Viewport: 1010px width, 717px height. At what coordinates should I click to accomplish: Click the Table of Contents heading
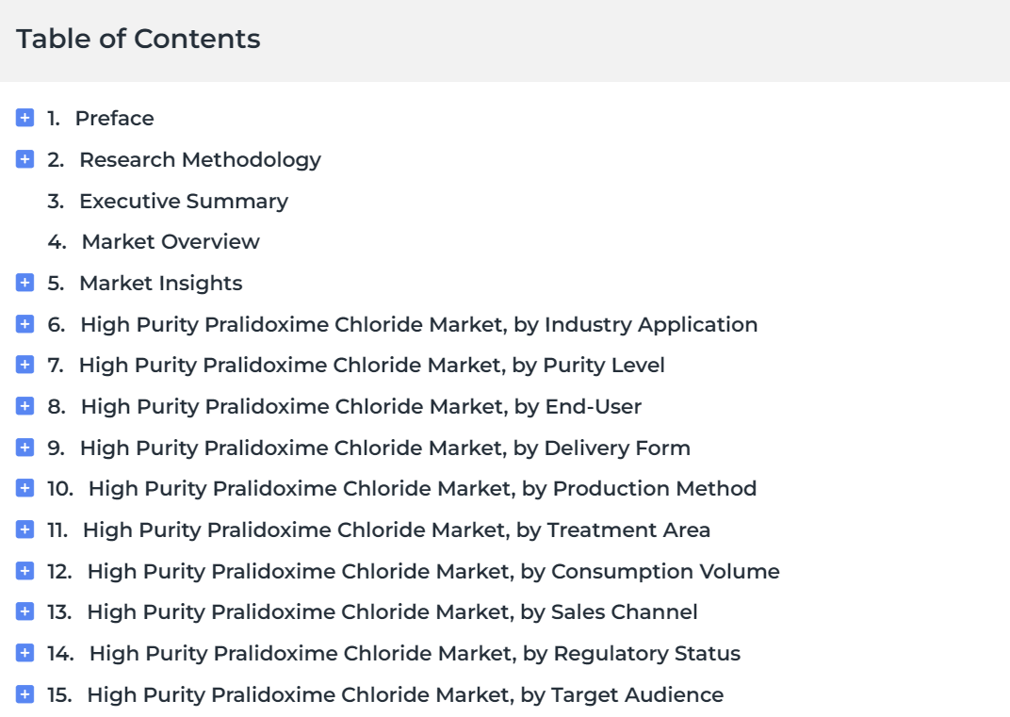[138, 39]
